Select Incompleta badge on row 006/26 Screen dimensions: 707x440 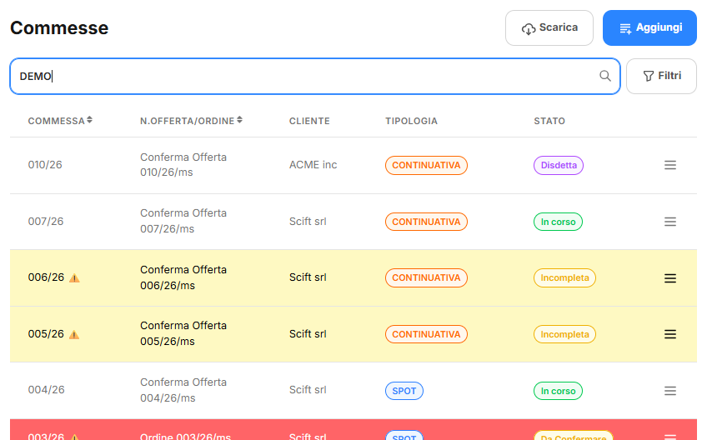pyautogui.click(x=564, y=278)
